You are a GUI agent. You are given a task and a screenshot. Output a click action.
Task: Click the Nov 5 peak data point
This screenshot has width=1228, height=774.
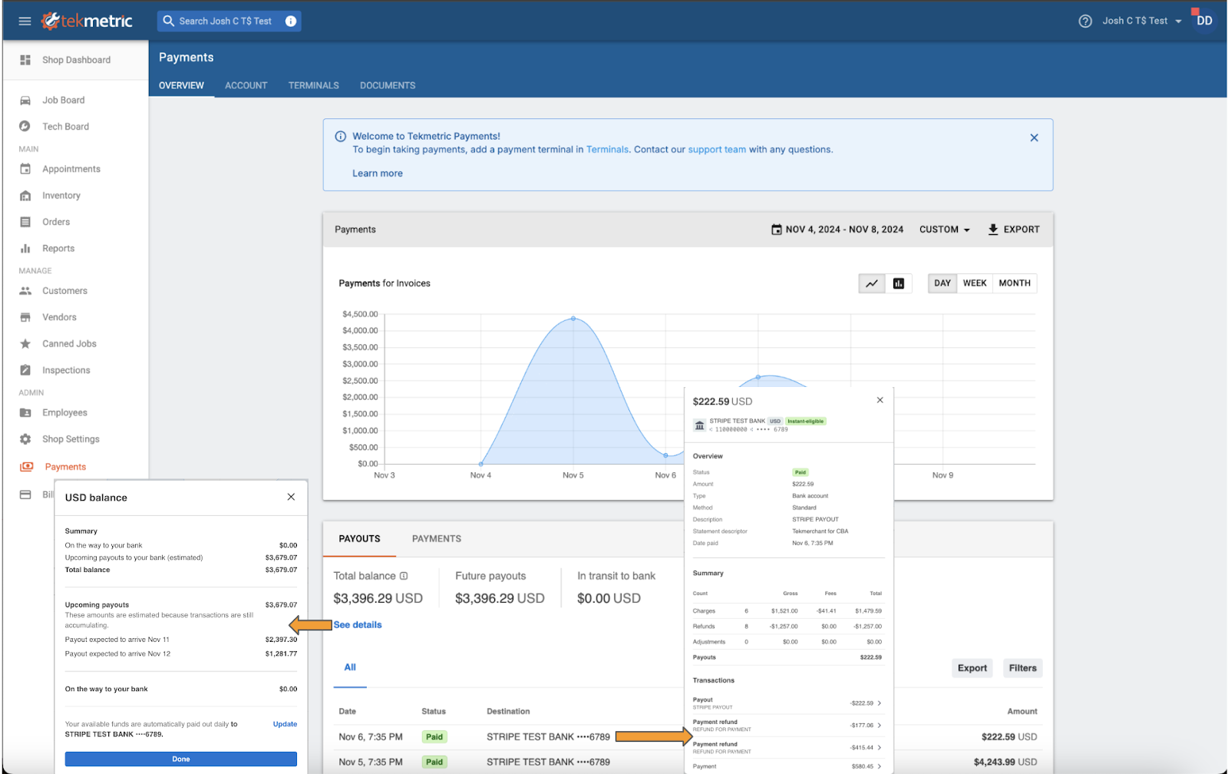point(573,318)
